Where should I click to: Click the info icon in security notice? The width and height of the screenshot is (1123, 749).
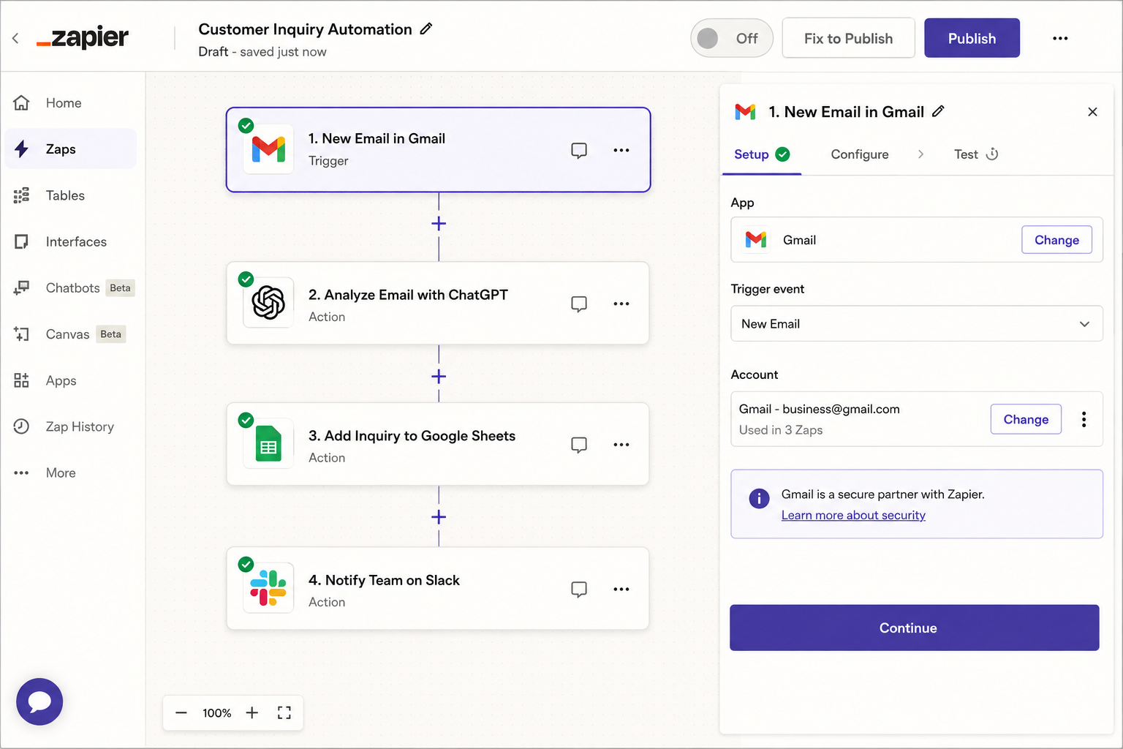pos(759,499)
